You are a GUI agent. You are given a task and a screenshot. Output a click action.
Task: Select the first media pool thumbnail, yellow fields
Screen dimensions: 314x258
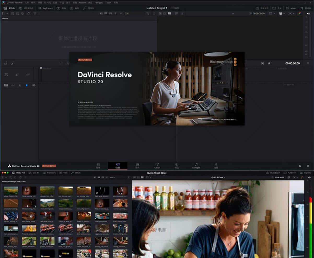pos(11,191)
